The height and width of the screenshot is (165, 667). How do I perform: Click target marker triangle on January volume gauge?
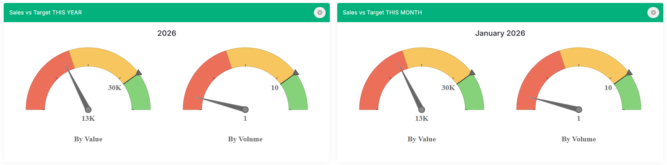629,73
